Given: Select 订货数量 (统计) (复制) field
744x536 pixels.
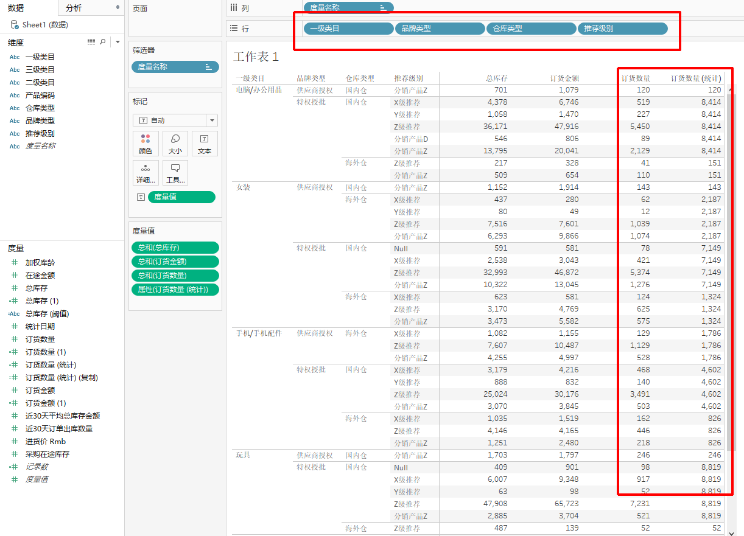Looking at the screenshot, I should pyautogui.click(x=61, y=378).
